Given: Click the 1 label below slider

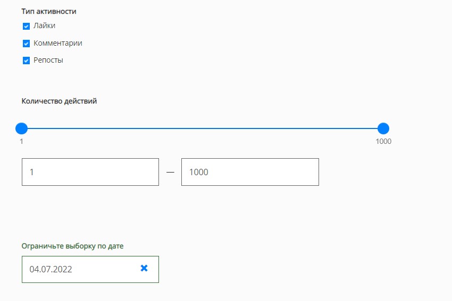Looking at the screenshot, I should [x=21, y=142].
